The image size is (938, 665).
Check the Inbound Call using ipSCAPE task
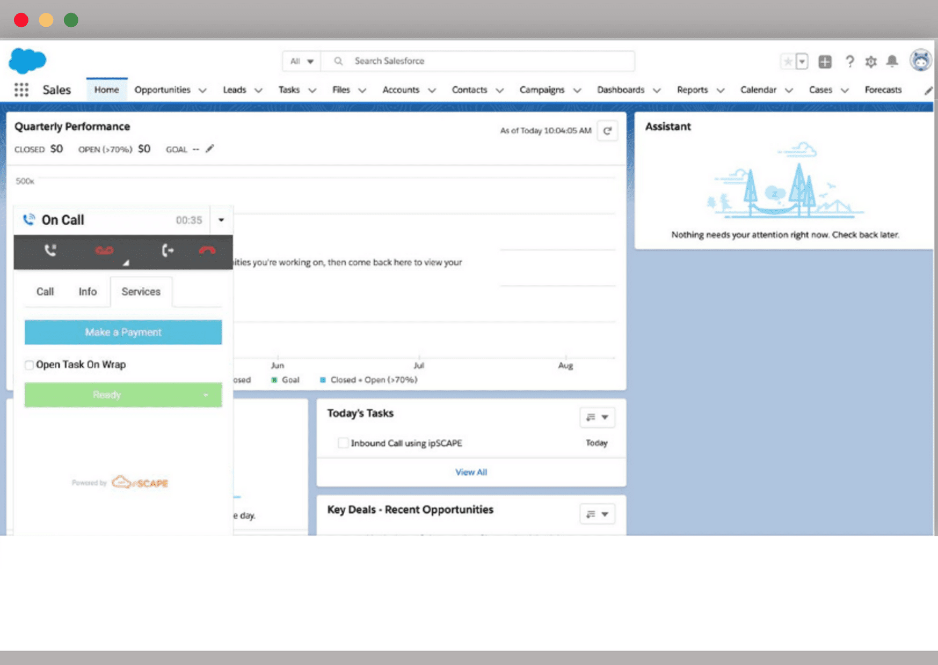[x=343, y=443]
